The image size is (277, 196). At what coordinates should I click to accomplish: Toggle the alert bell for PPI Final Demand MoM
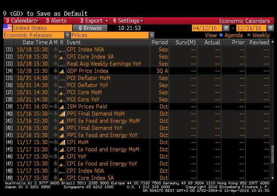(x=55, y=114)
